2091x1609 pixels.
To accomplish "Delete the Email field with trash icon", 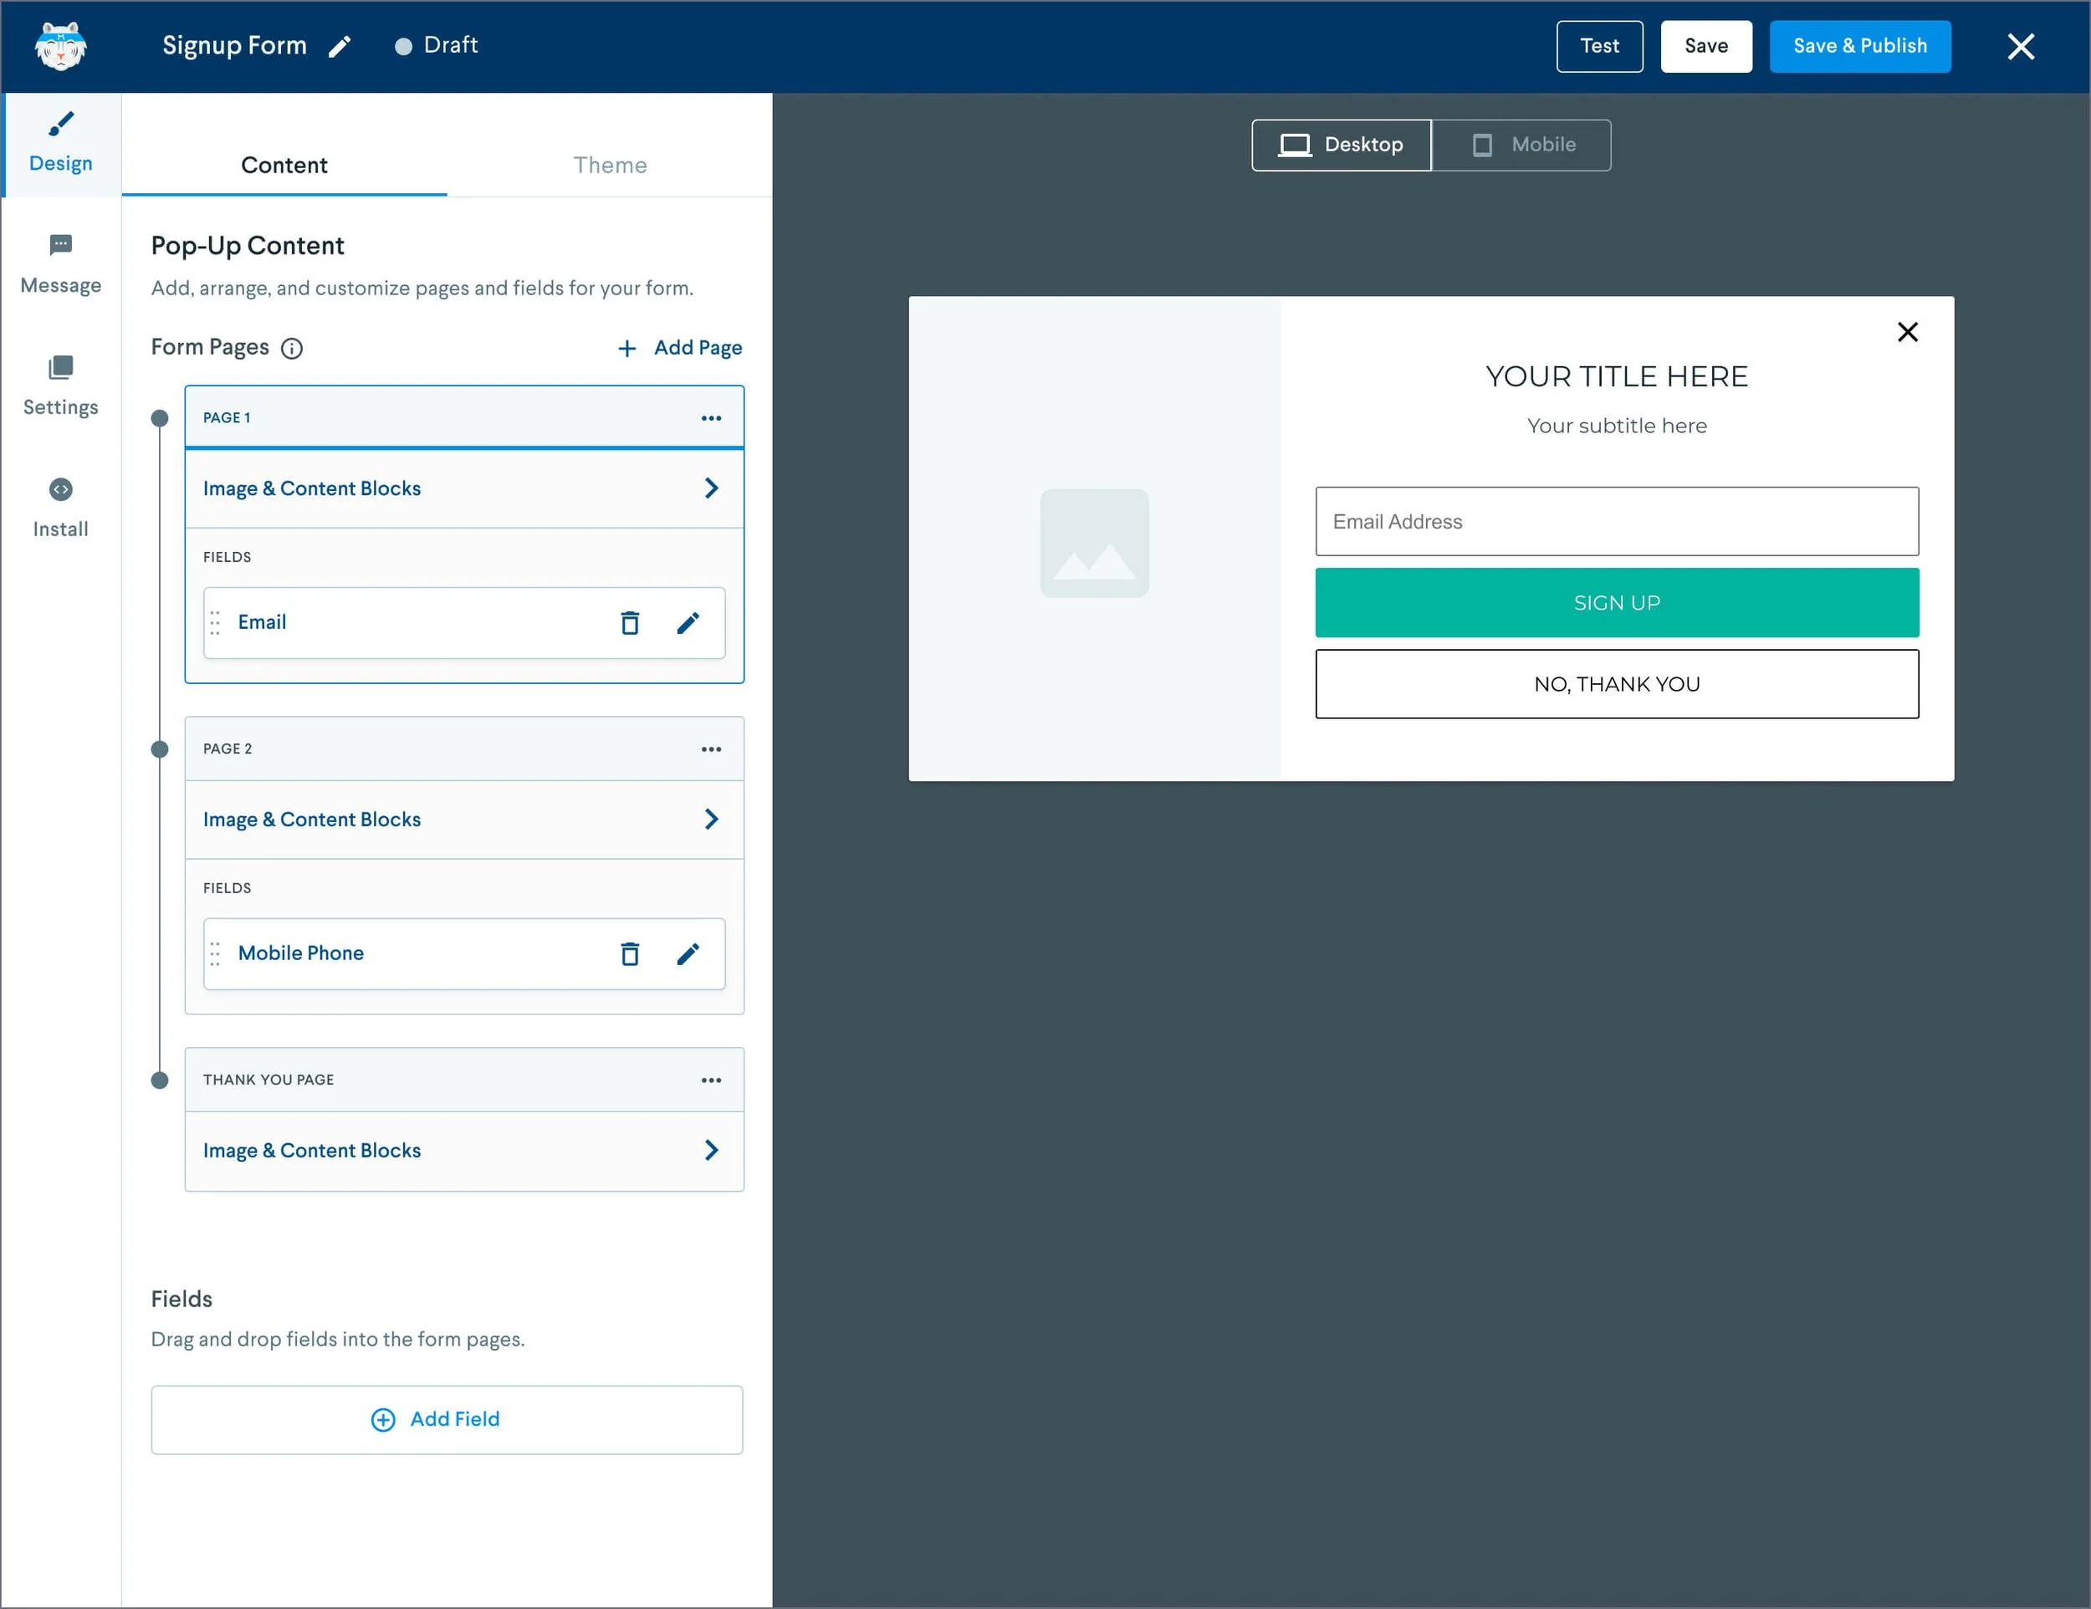I will tap(630, 623).
